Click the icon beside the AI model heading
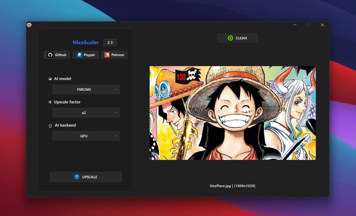This screenshot has width=356, height=216. [x=50, y=79]
